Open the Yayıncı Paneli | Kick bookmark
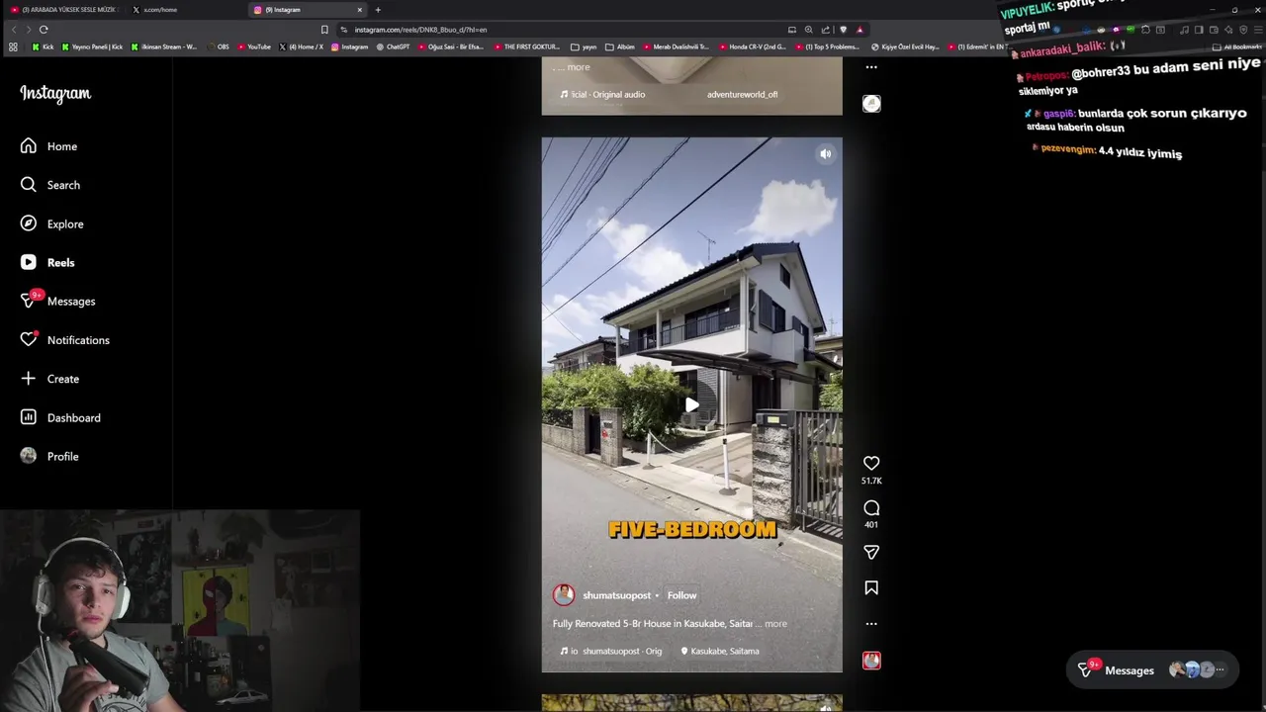Screen dimensions: 1266x712 tap(92, 46)
